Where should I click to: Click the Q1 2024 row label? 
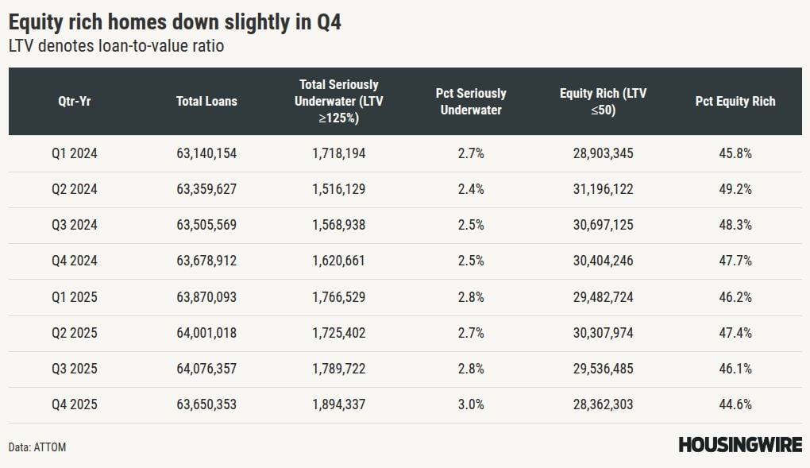click(x=74, y=153)
